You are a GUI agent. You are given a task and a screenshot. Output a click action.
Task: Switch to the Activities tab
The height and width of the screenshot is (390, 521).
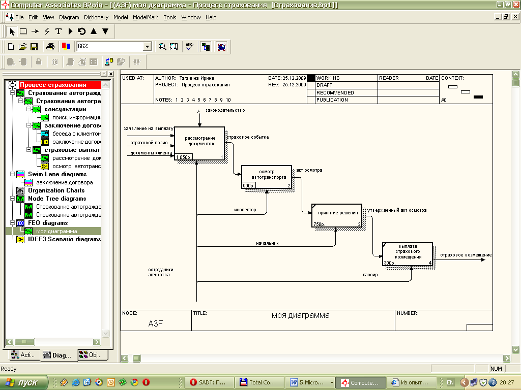pos(22,355)
